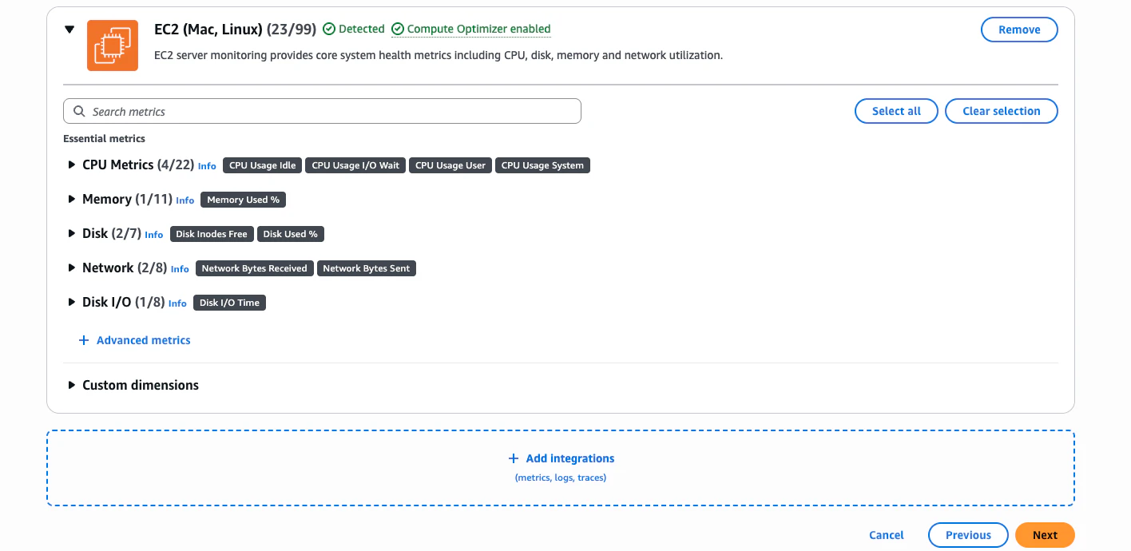Open Info link next to CPU Metrics
Viewport: 1131px width, 551px height.
tap(207, 166)
